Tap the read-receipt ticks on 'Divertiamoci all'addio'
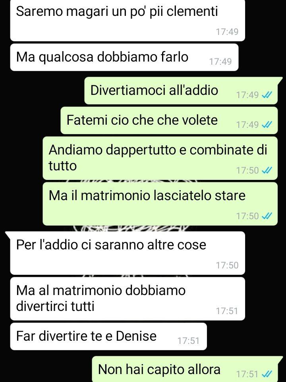Screen dimensions: 286x382 (267, 95)
